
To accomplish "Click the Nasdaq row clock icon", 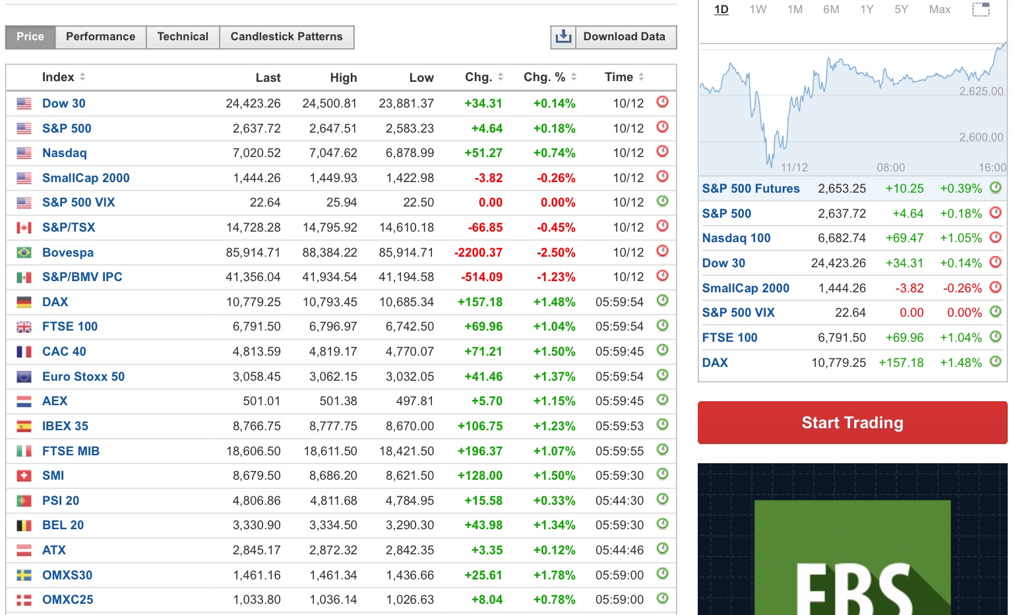I will click(663, 151).
